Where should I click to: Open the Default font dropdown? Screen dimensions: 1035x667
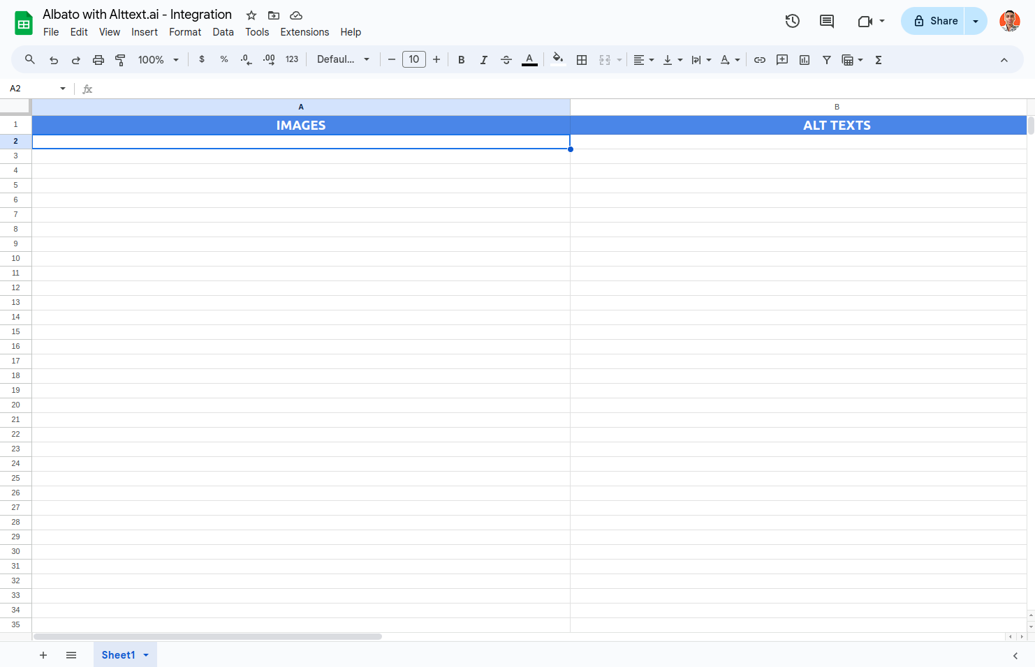tap(343, 60)
